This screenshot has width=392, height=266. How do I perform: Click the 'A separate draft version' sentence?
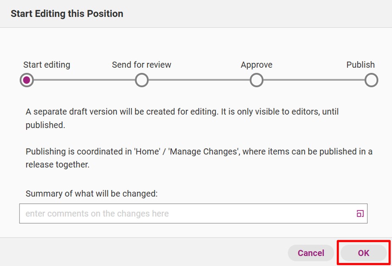point(182,118)
